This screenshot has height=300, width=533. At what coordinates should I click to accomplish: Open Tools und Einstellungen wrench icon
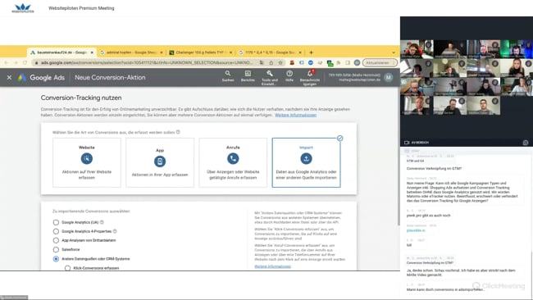[270, 78]
